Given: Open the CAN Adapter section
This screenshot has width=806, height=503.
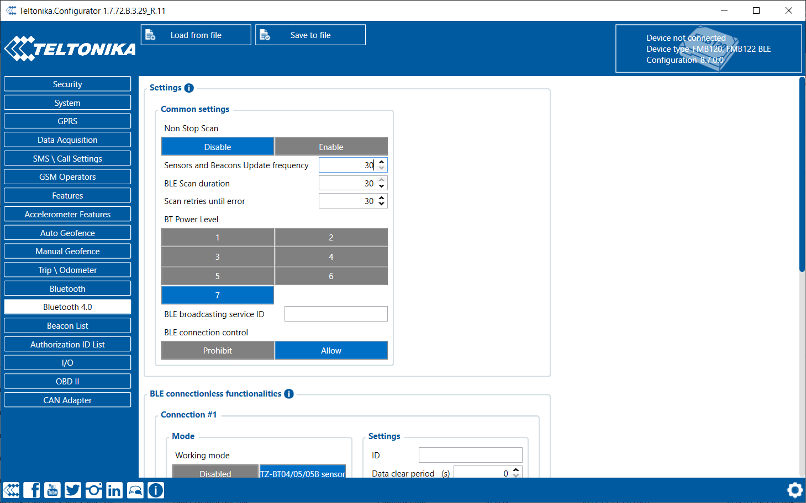Looking at the screenshot, I should [67, 400].
